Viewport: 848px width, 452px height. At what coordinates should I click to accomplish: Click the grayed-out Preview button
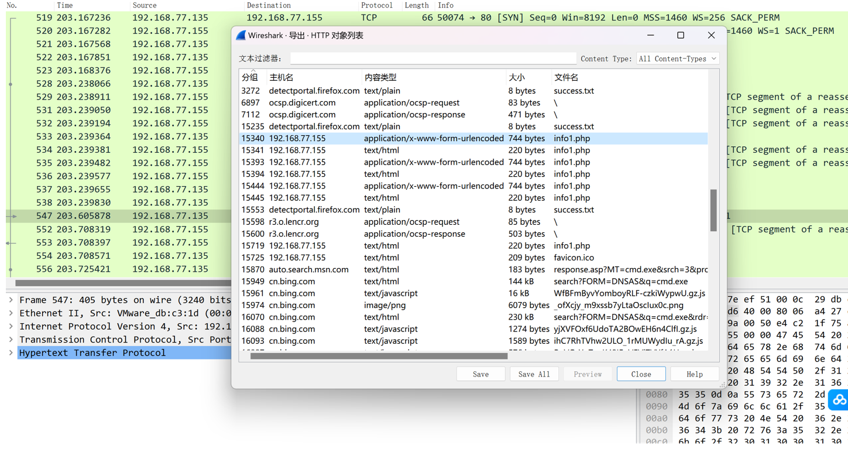point(588,374)
